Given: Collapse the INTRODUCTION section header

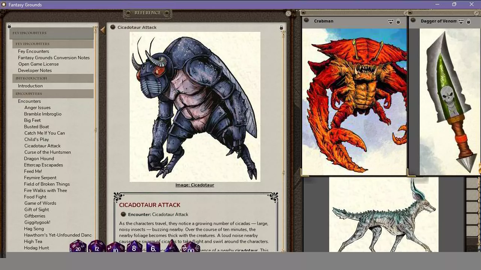Looking at the screenshot, I should [53, 78].
